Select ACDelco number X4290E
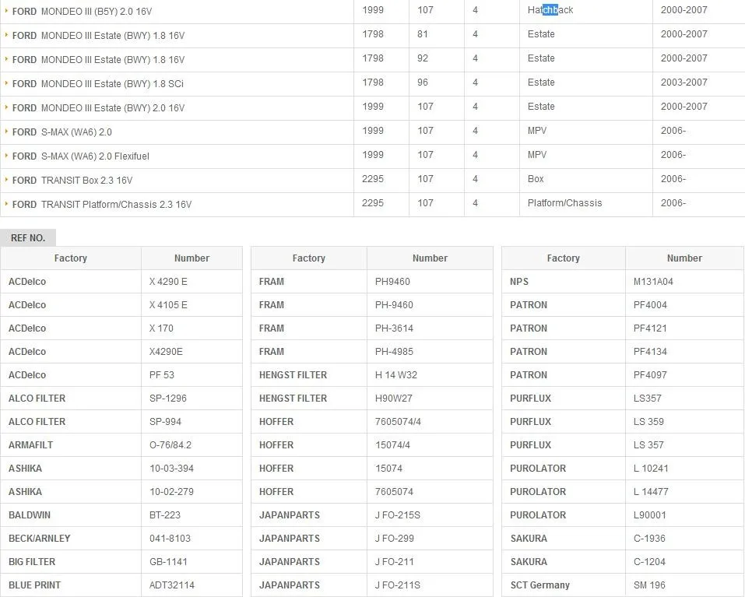 (166, 352)
